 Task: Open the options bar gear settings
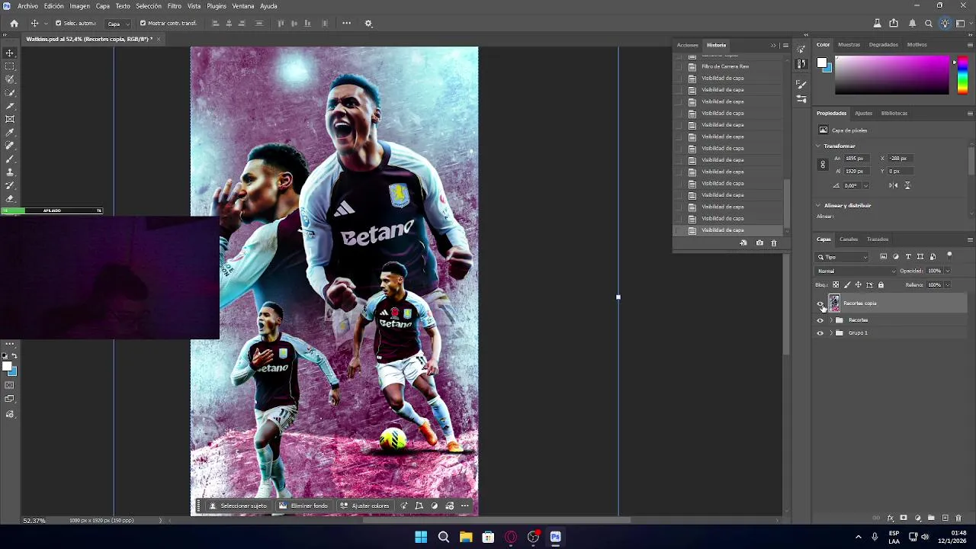click(x=368, y=23)
